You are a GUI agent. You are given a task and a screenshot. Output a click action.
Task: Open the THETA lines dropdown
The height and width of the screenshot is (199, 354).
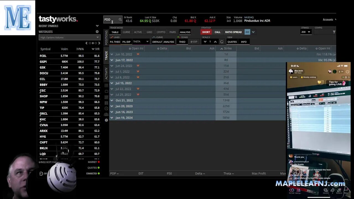pyautogui.click(x=141, y=42)
